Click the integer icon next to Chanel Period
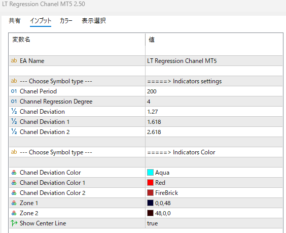 [14, 91]
